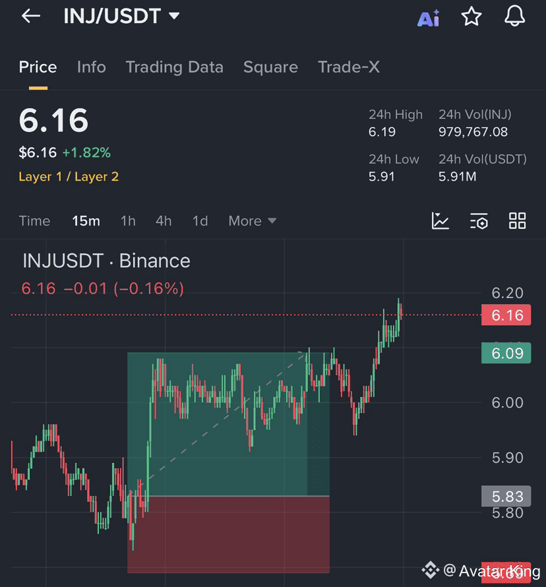Open the Square tab
546x587 pixels.
270,67
